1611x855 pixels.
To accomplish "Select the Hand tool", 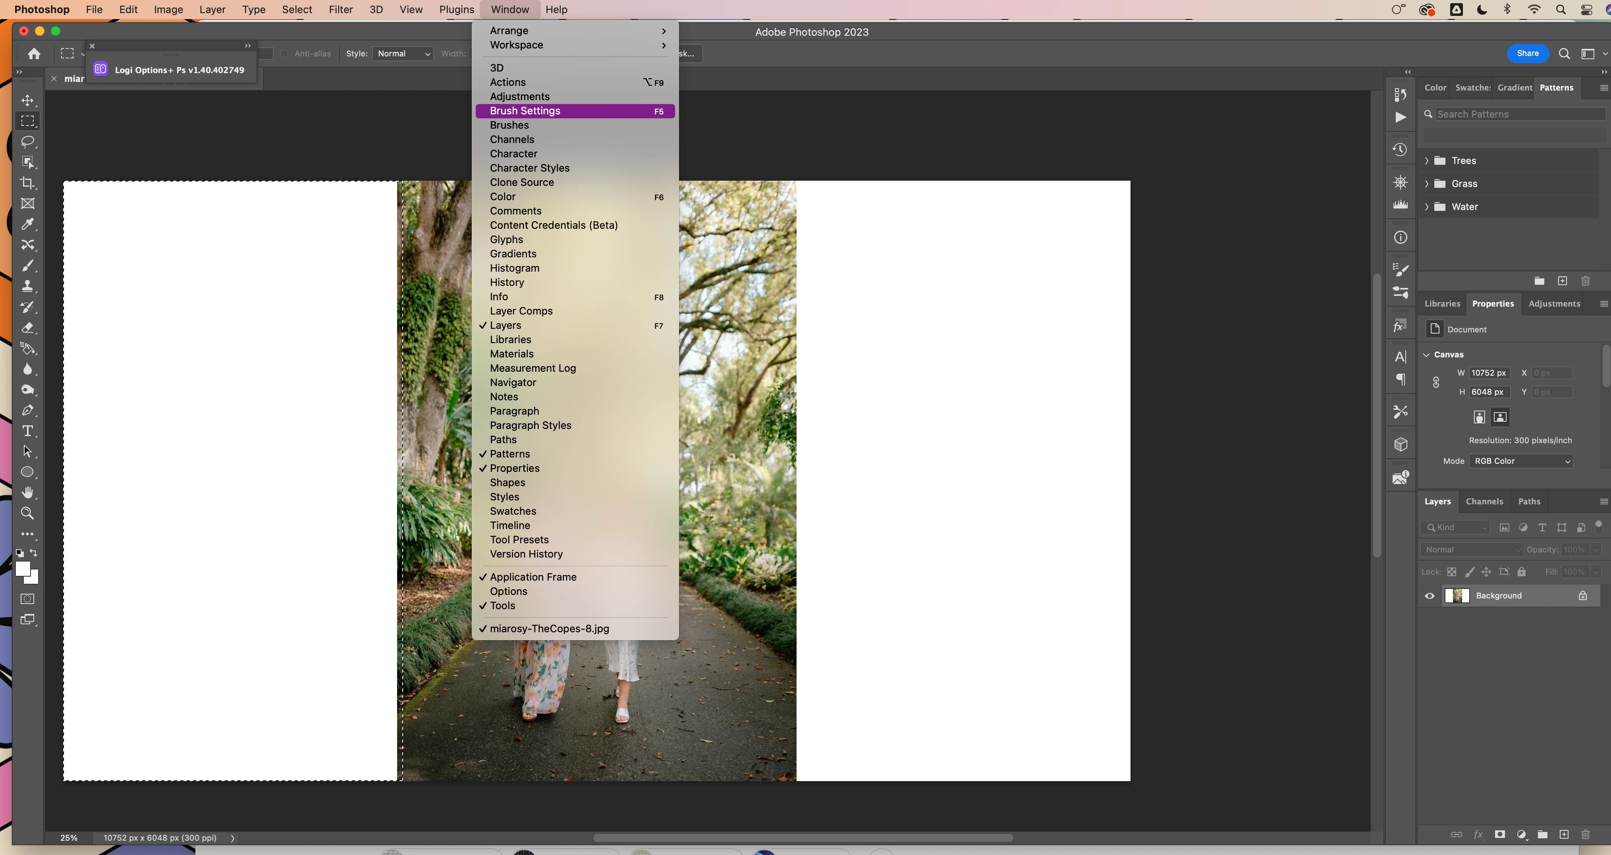I will [x=27, y=492].
